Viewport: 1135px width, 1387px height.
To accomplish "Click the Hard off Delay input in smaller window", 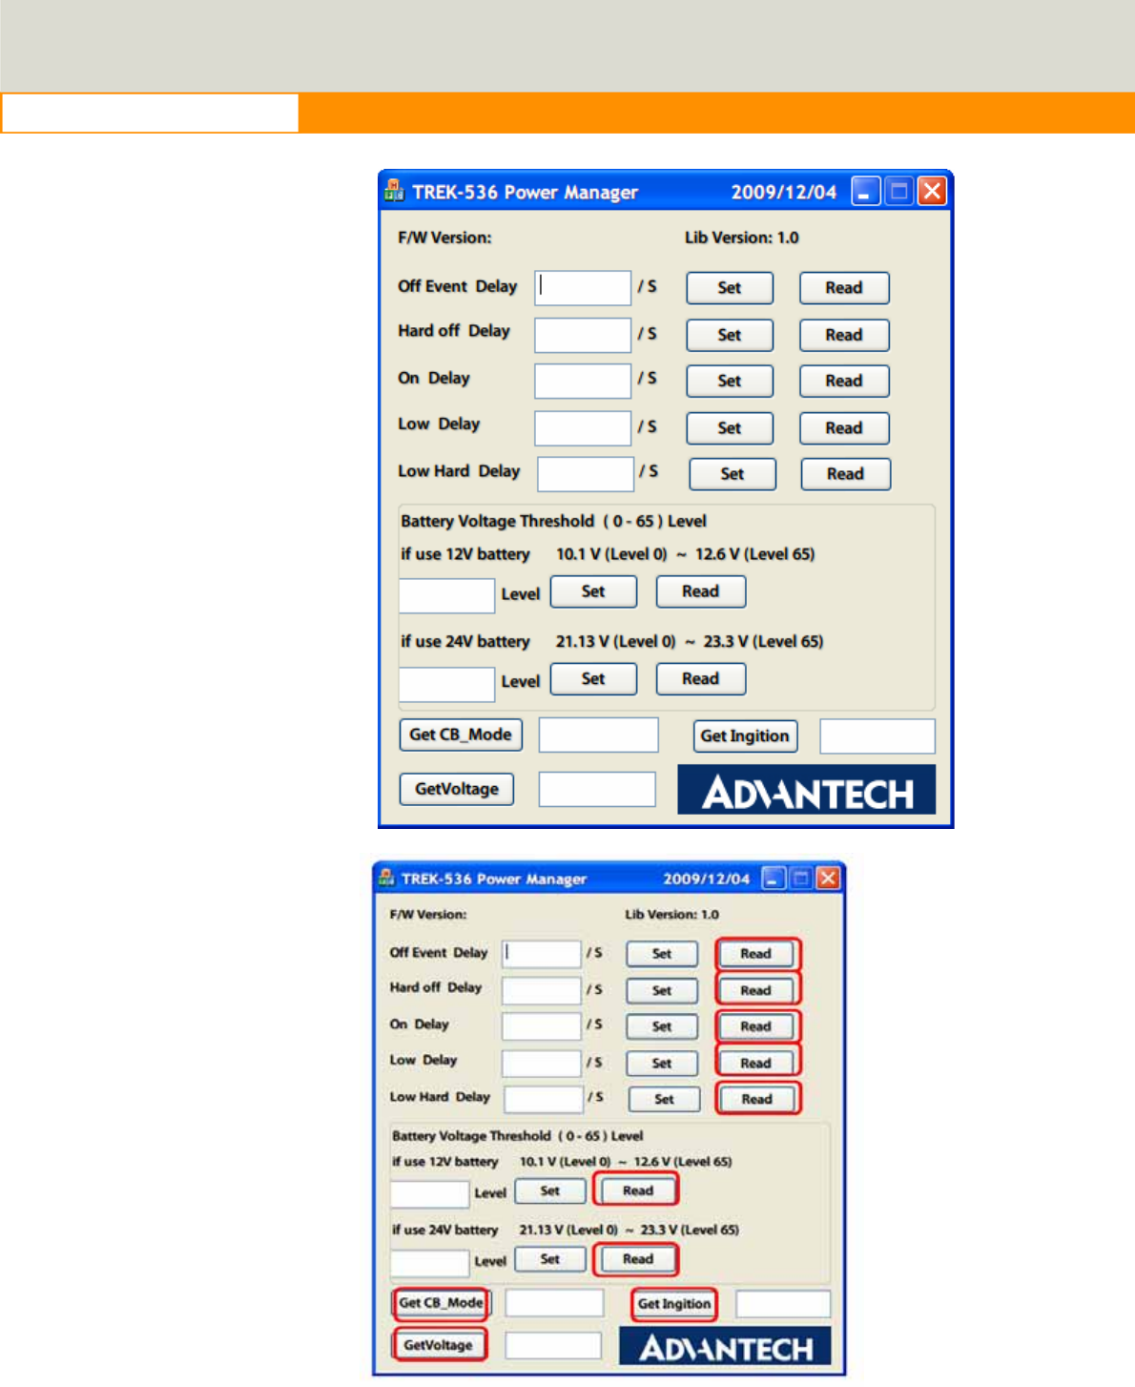I will coord(542,990).
